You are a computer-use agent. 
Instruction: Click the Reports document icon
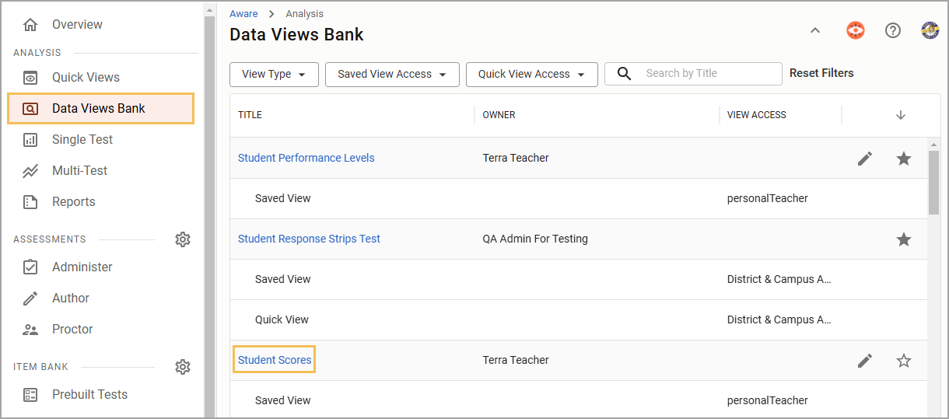(30, 202)
